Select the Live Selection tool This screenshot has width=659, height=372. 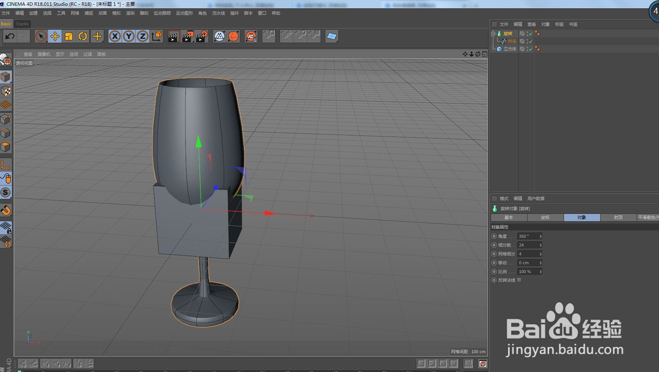41,37
